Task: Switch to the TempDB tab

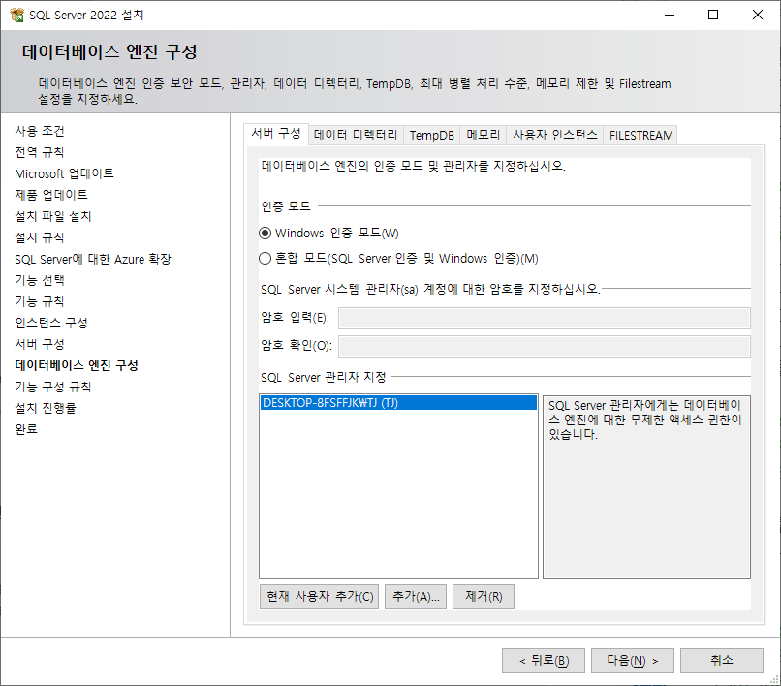Action: click(x=432, y=135)
